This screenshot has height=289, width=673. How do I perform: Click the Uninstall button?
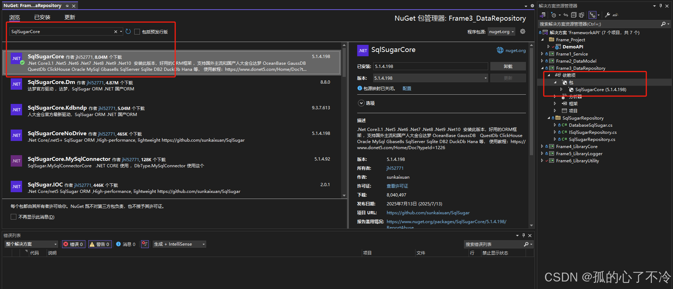tap(508, 66)
